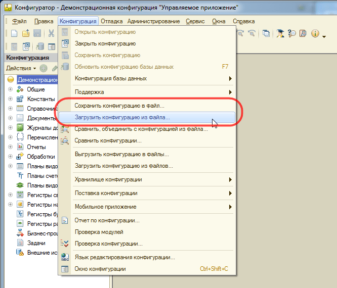
Task: Select Проверка модулей menu entry
Action: click(x=147, y=232)
